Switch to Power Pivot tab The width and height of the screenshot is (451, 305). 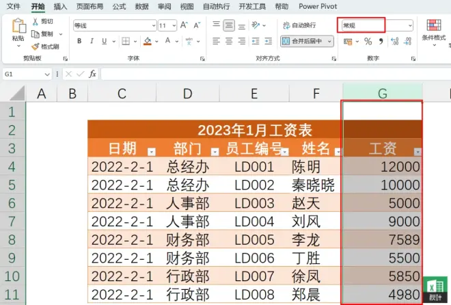click(318, 6)
